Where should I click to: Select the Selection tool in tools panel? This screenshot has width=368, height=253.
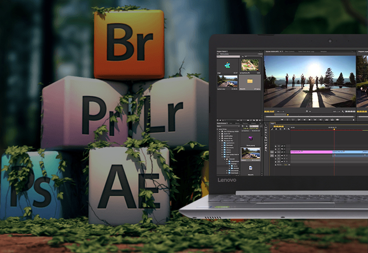click(x=266, y=125)
